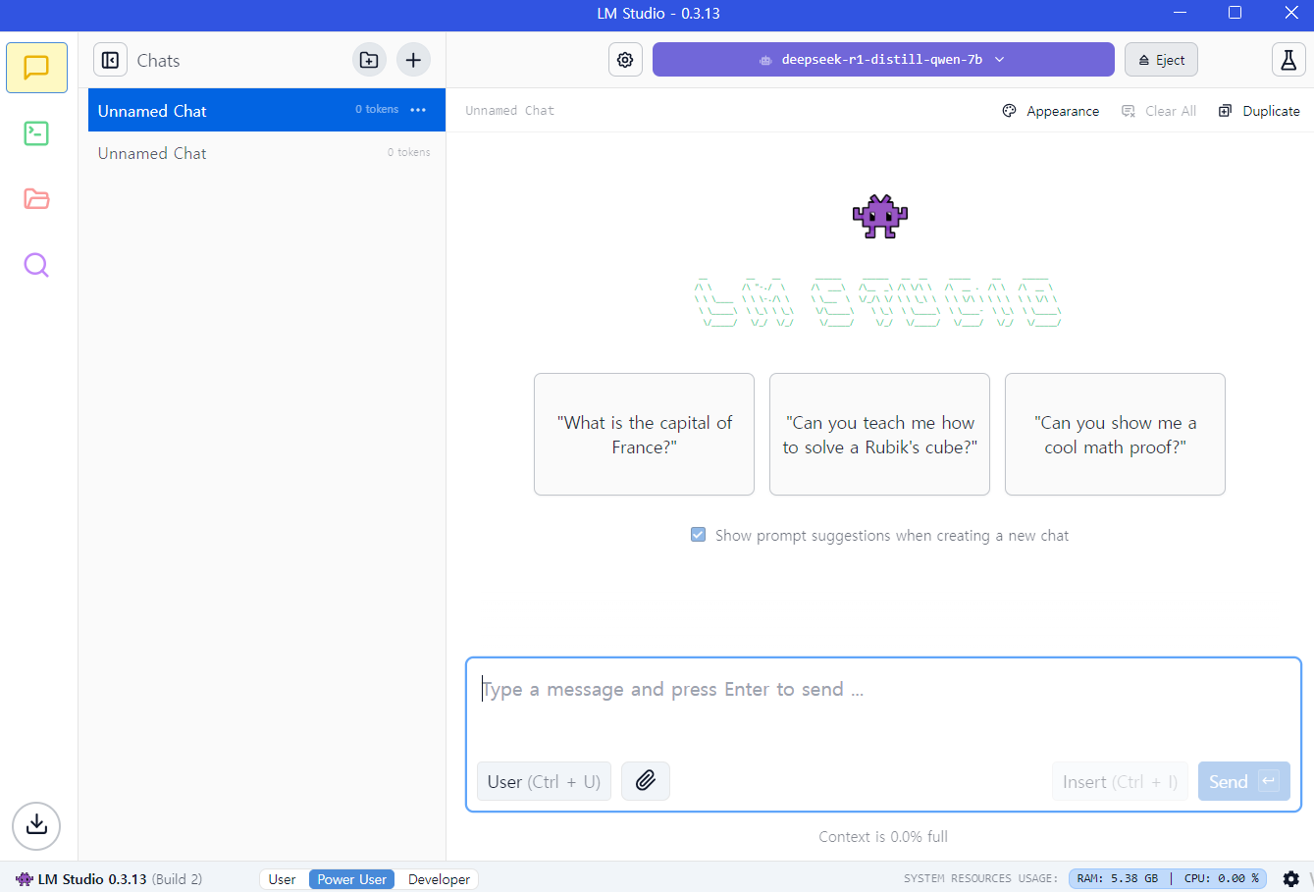Open the Discover search icon in sidebar
The image size is (1314, 892).
click(x=36, y=265)
